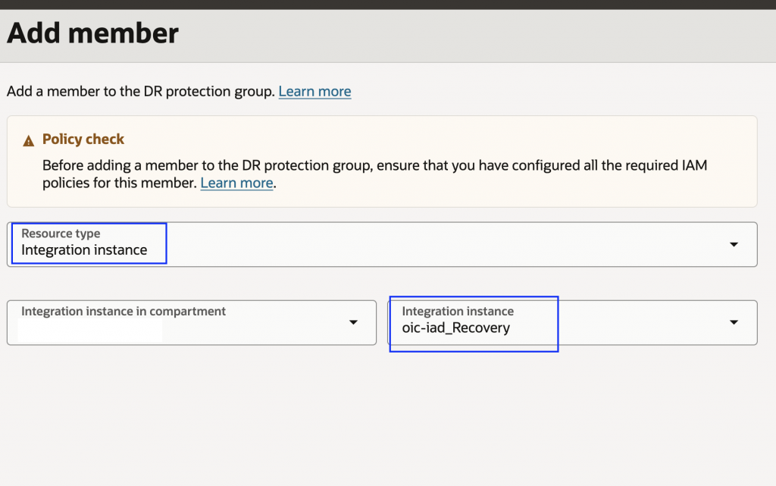Open the Resource type dropdown arrow

[x=733, y=244]
